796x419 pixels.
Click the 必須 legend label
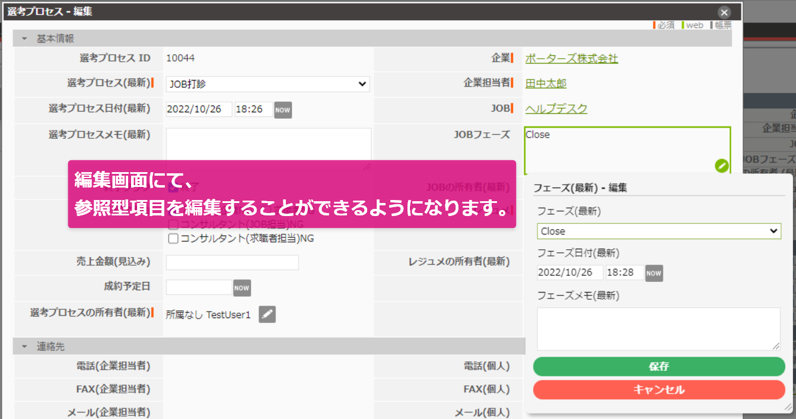(666, 26)
